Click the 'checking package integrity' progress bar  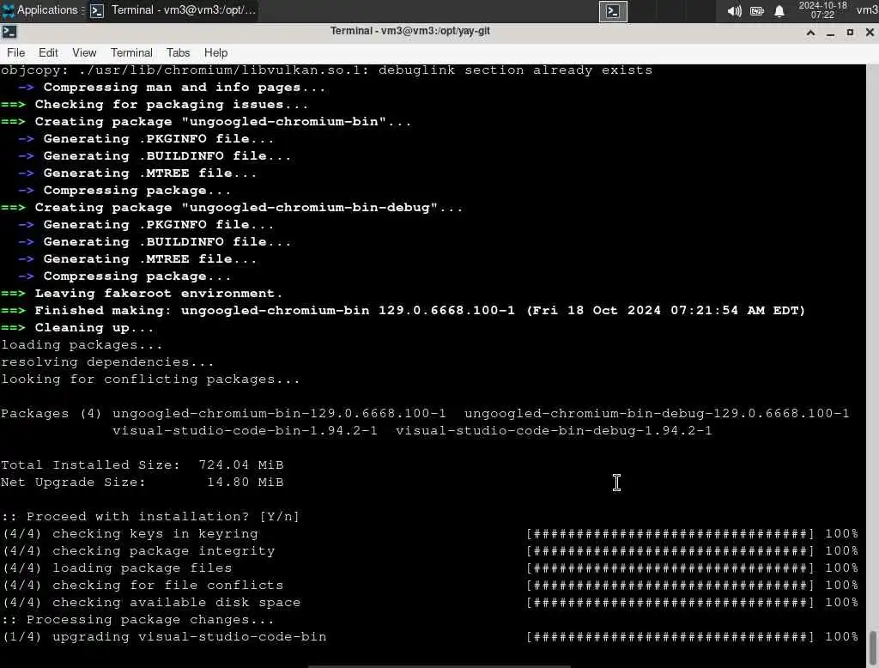coord(670,550)
